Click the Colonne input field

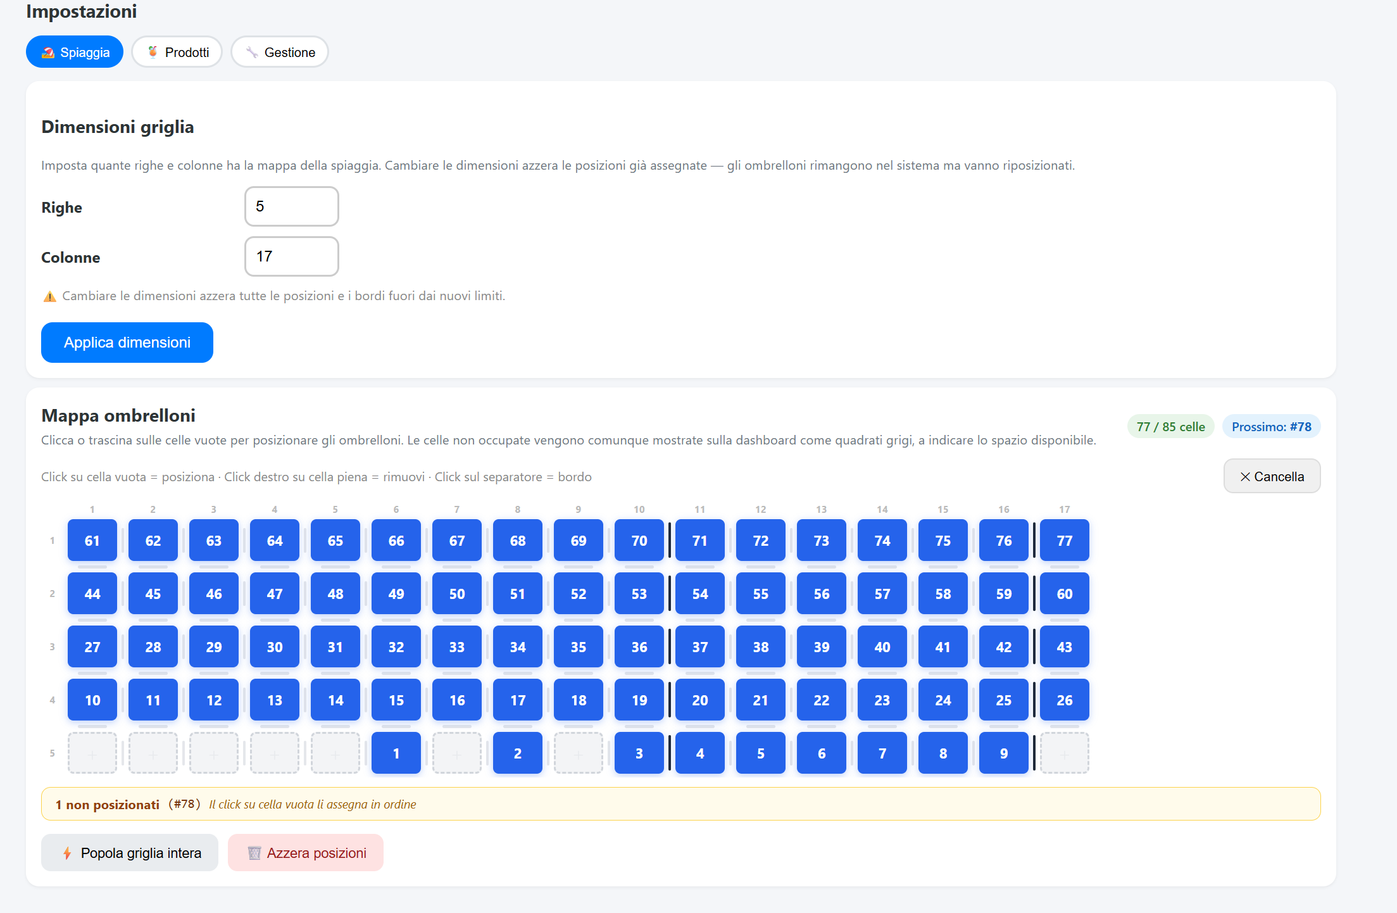click(x=292, y=256)
